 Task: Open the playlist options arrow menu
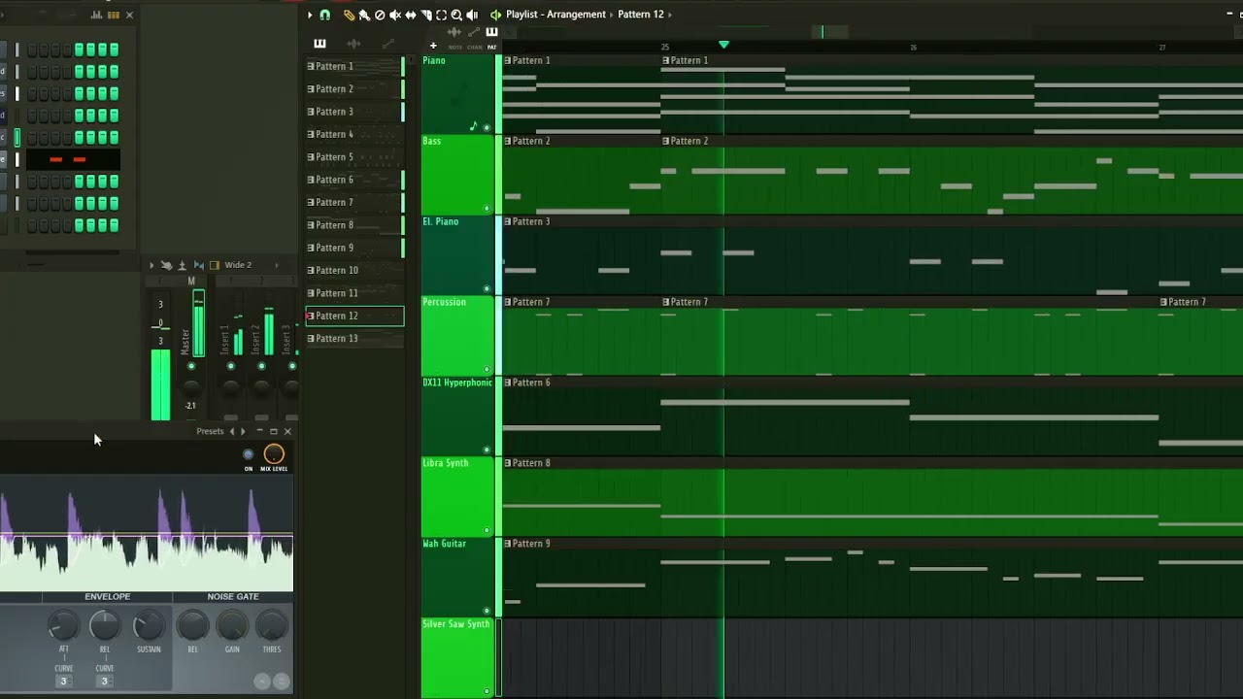pos(310,15)
